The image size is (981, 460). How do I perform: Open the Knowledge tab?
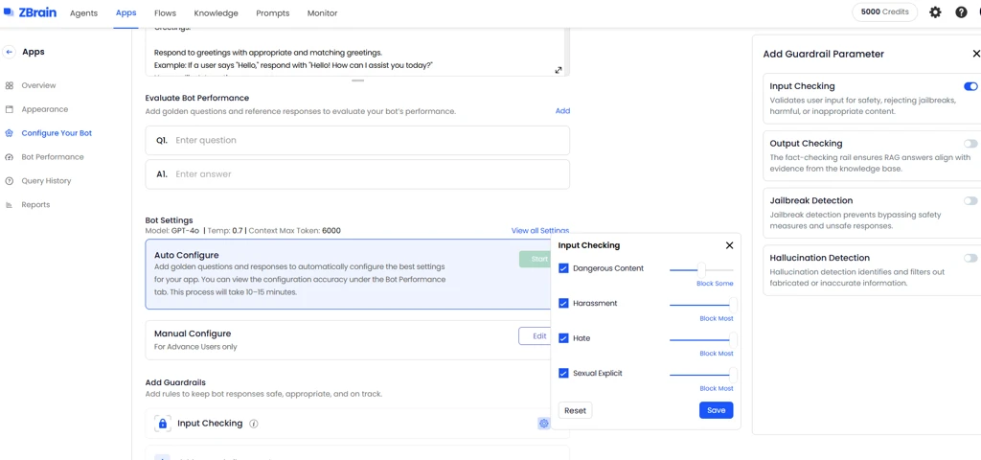[x=216, y=13]
